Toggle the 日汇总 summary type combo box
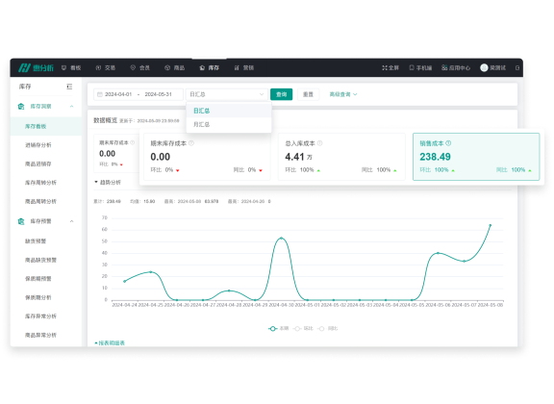This screenshot has width=554, height=404. tap(227, 94)
